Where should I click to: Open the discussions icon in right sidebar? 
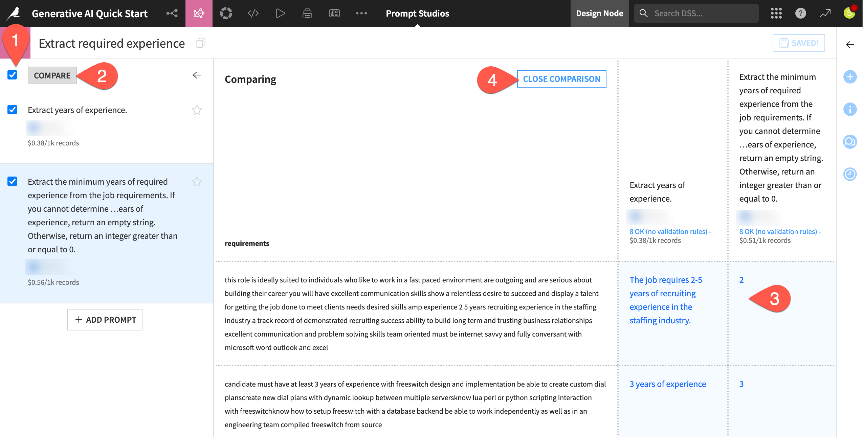coord(850,142)
